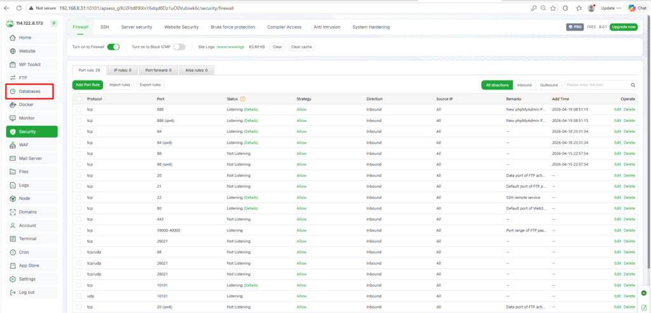Disable the Turn on Firewall toggle
Viewport: 651px width, 313px height.
tap(113, 47)
